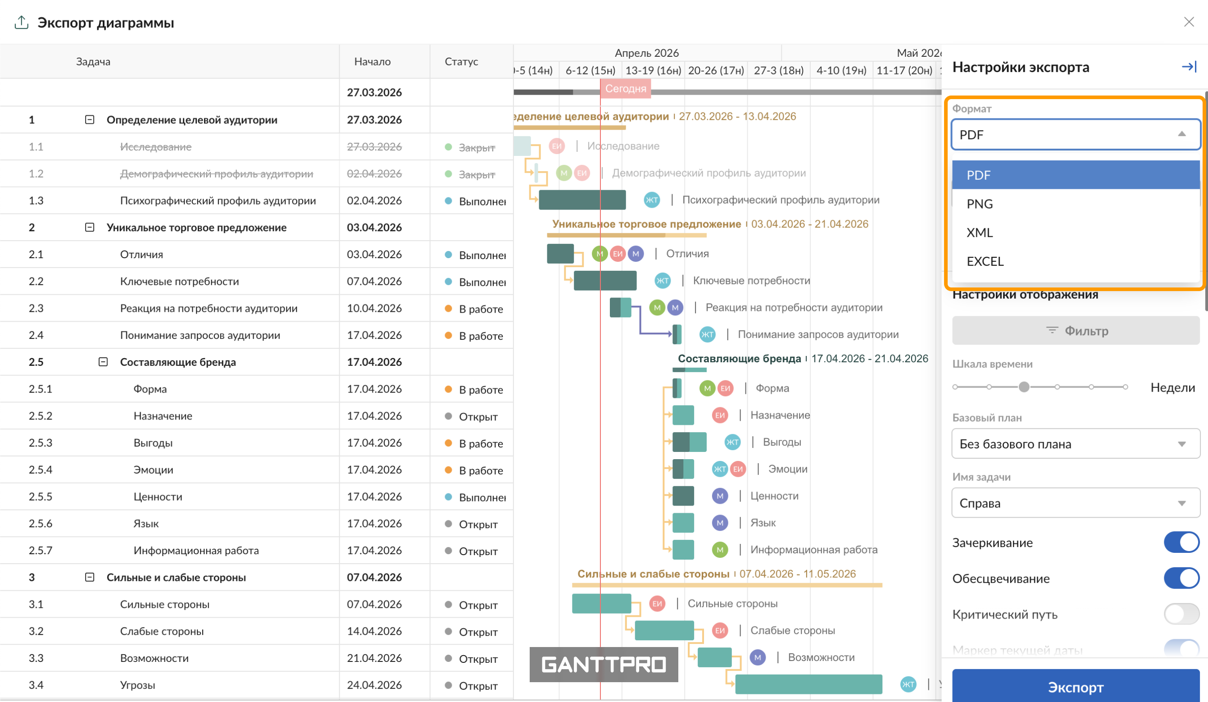Click the purple М avatar next to Возможности
The height and width of the screenshot is (702, 1208).
click(x=758, y=657)
